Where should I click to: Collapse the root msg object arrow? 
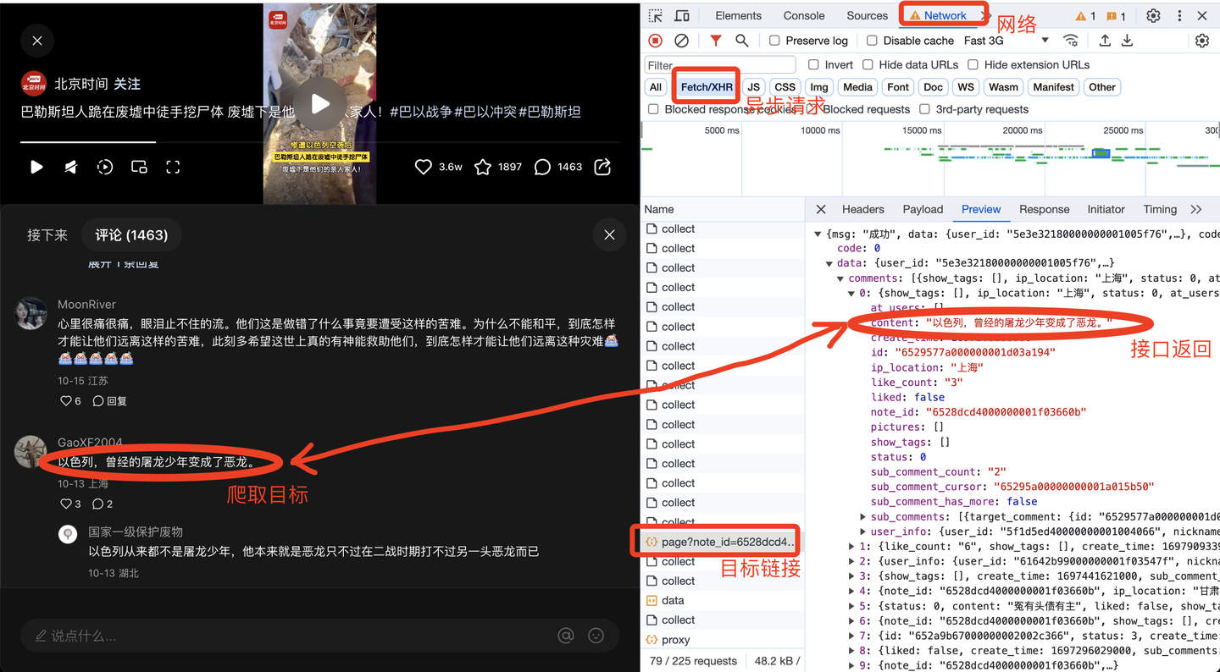[818, 234]
